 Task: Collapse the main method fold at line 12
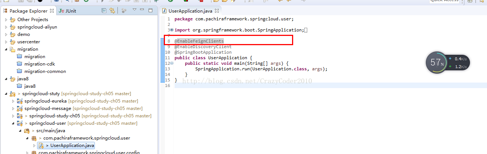tap(172, 63)
